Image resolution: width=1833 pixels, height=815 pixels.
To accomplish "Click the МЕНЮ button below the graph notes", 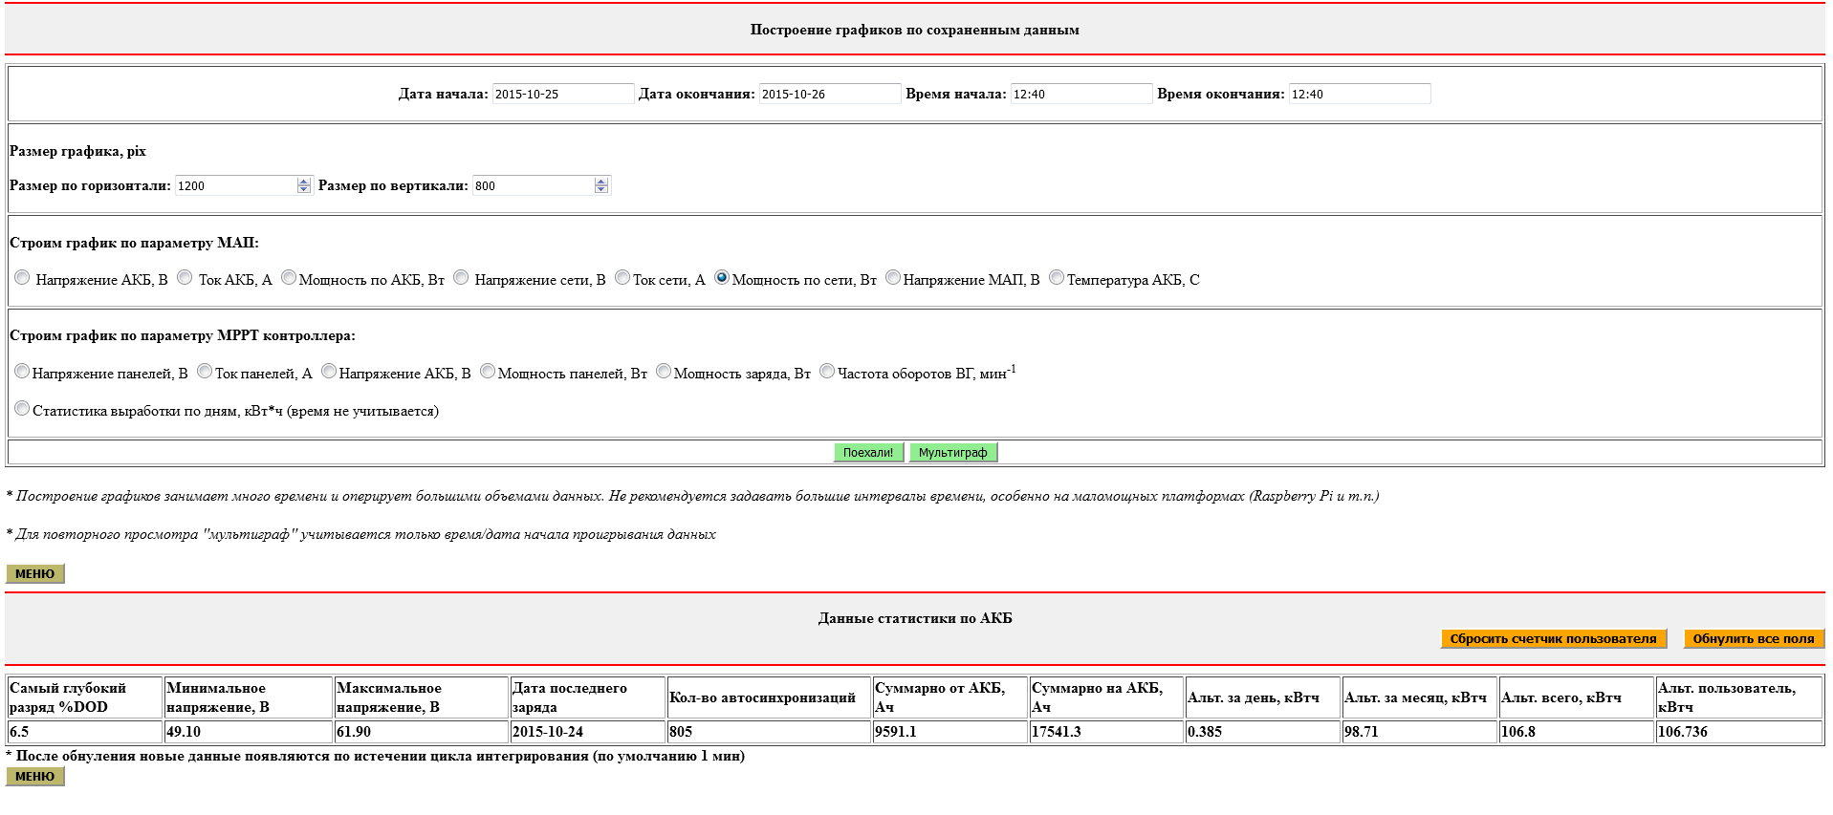I will (x=34, y=573).
